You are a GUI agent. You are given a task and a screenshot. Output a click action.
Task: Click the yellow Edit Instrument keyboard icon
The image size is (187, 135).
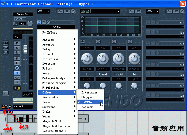click(17, 88)
